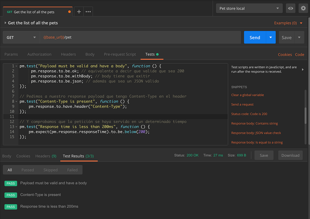Insert the 'Status code: Code is 200' snippet
This screenshot has height=219, width=310.
pos(249,114)
